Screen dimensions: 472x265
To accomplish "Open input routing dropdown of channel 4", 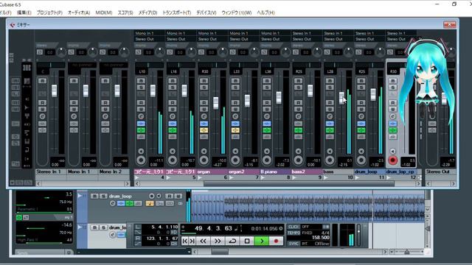I will 149,33.
